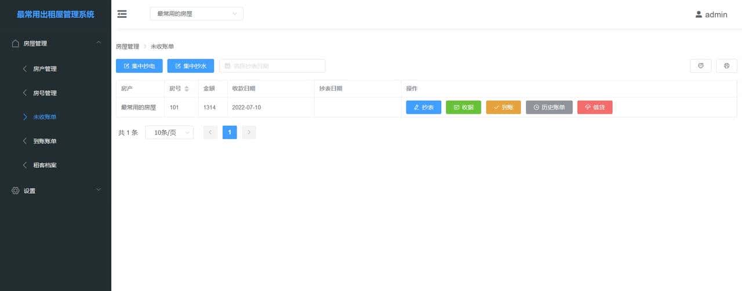Viewport: 742px width, 291px height.
Task: Click the orange 到账 button
Action: [x=503, y=107]
